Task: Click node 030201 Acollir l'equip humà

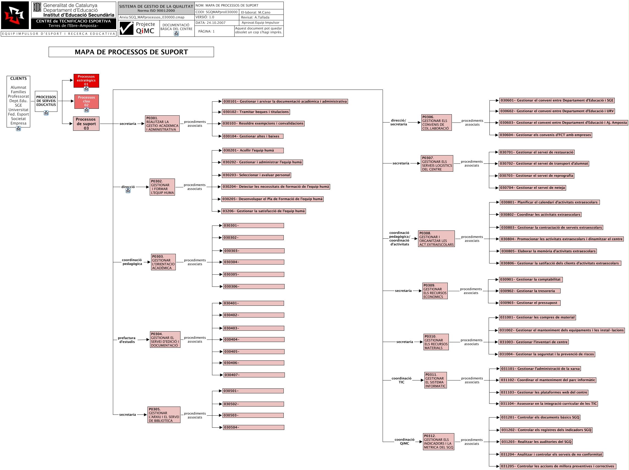Action: (x=252, y=151)
